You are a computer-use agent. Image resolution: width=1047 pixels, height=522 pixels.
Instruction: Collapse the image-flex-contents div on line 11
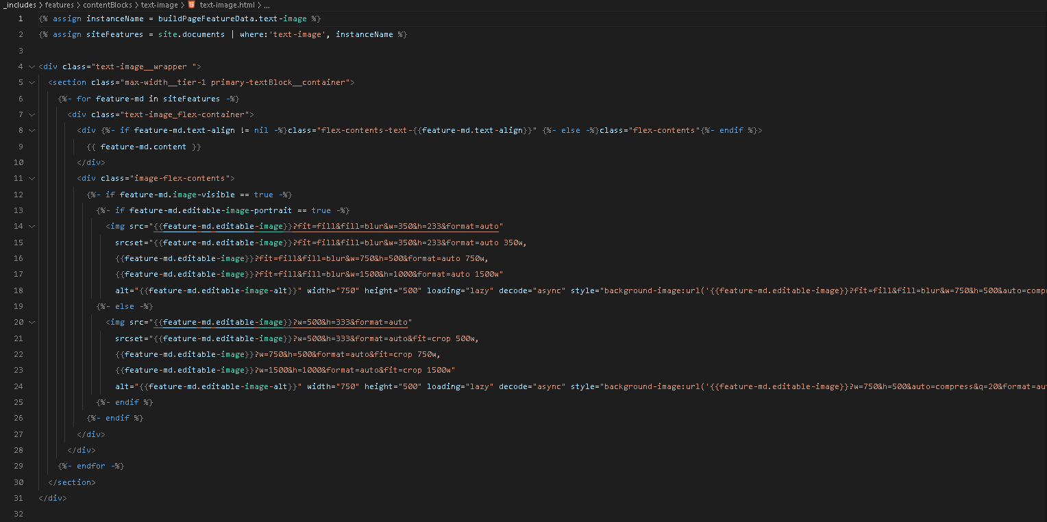pyautogui.click(x=32, y=178)
